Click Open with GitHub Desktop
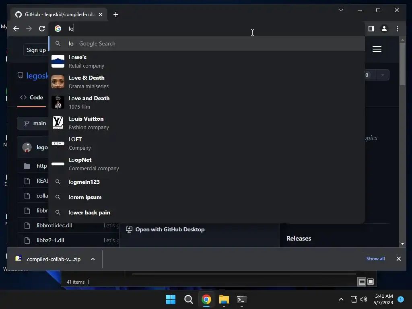This screenshot has width=412, height=309. [x=165, y=229]
